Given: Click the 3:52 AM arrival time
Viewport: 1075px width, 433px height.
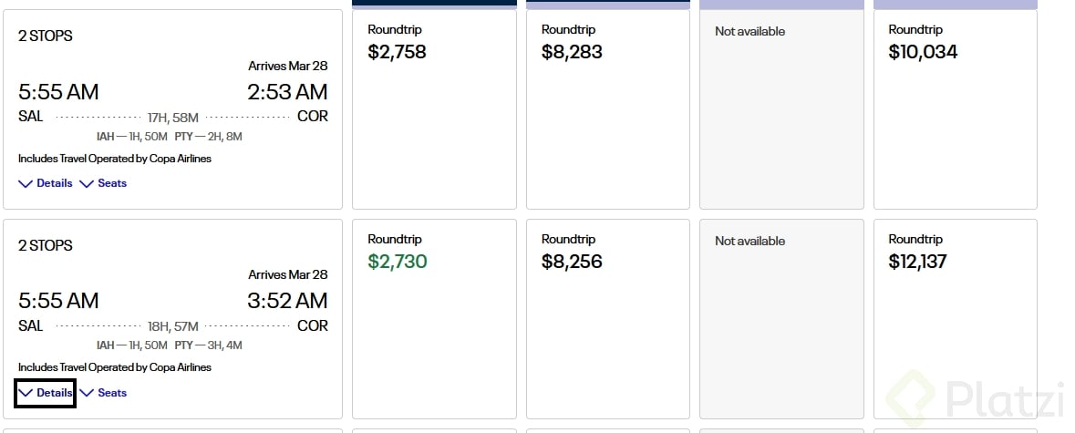Looking at the screenshot, I should point(287,301).
